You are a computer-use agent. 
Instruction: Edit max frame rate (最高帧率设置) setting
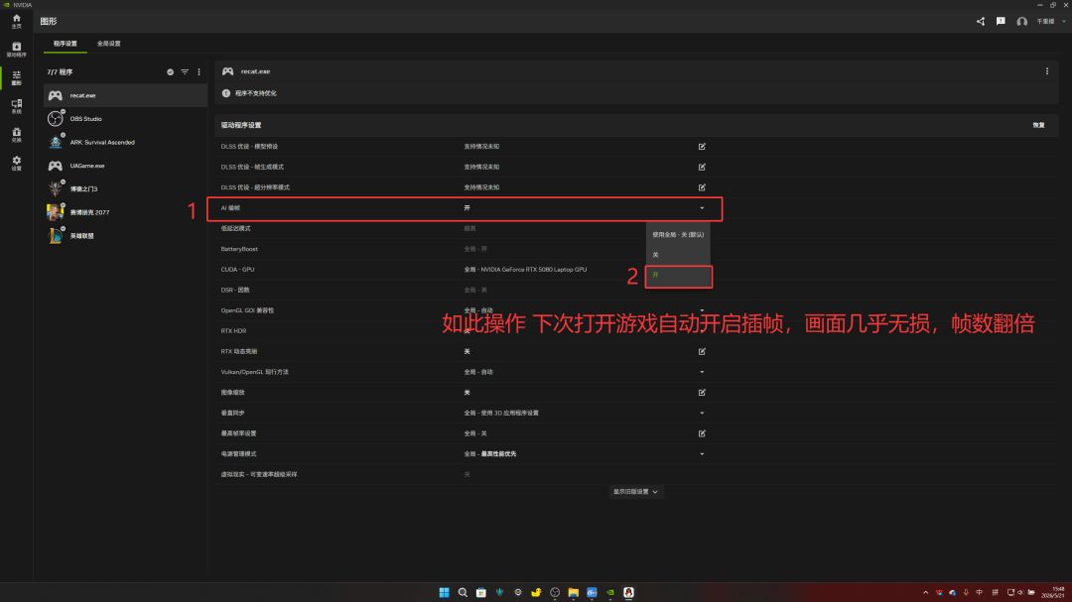[702, 433]
